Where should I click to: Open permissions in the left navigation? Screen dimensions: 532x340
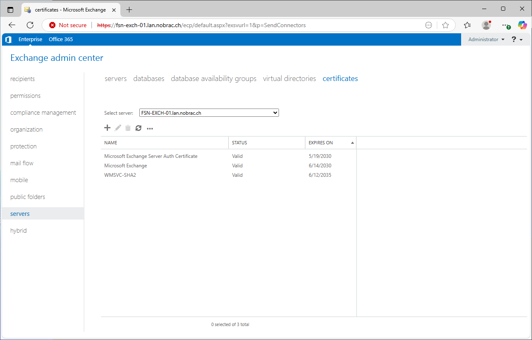26,96
